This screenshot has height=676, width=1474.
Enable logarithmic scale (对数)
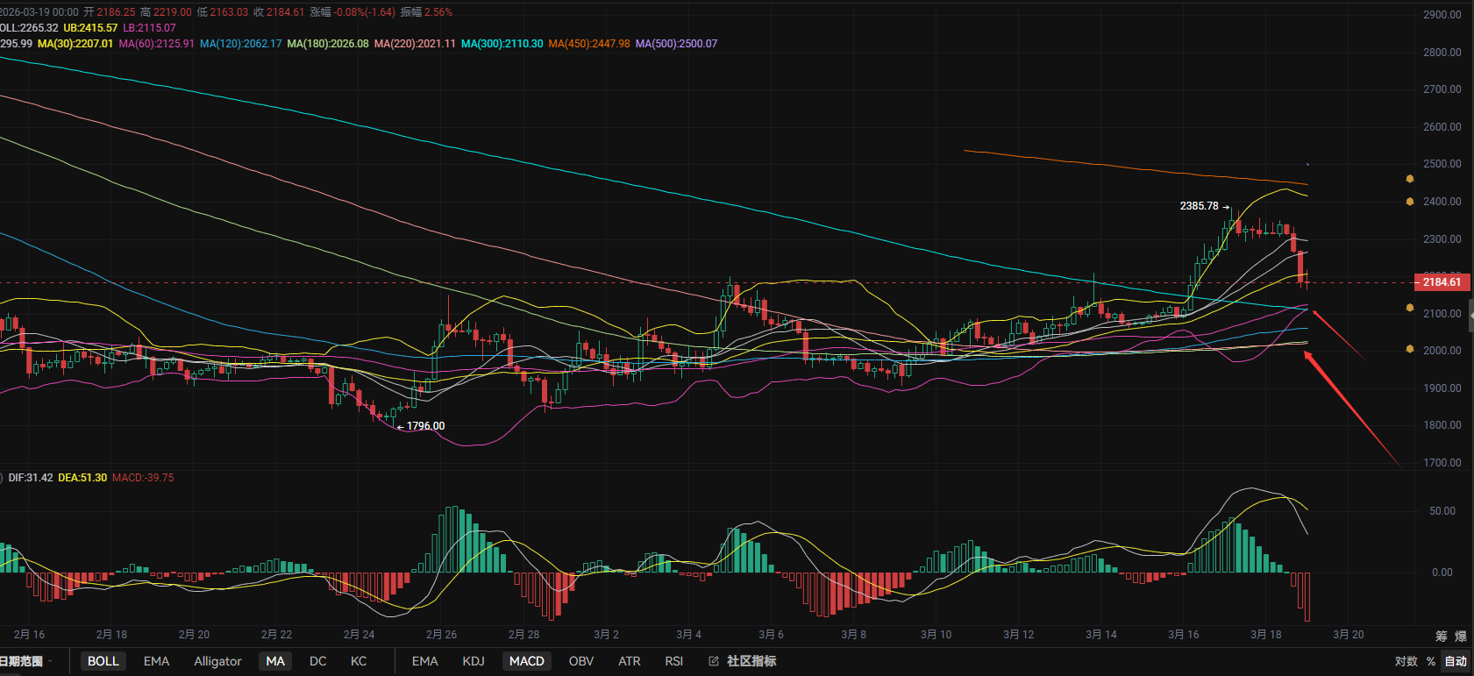point(1406,661)
